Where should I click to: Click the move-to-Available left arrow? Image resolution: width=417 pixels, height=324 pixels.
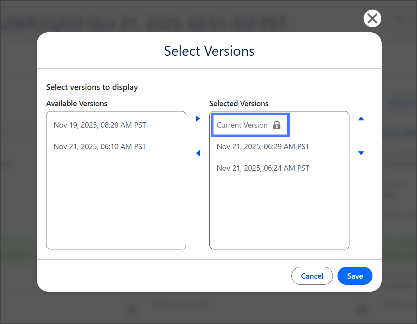tap(198, 153)
